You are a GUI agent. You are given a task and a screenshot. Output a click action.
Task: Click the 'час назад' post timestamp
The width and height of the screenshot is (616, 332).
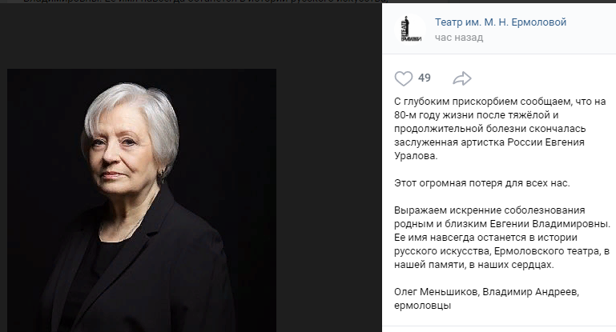(x=459, y=38)
